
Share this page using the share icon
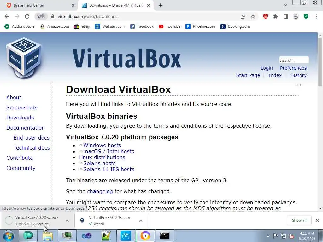(243, 16)
